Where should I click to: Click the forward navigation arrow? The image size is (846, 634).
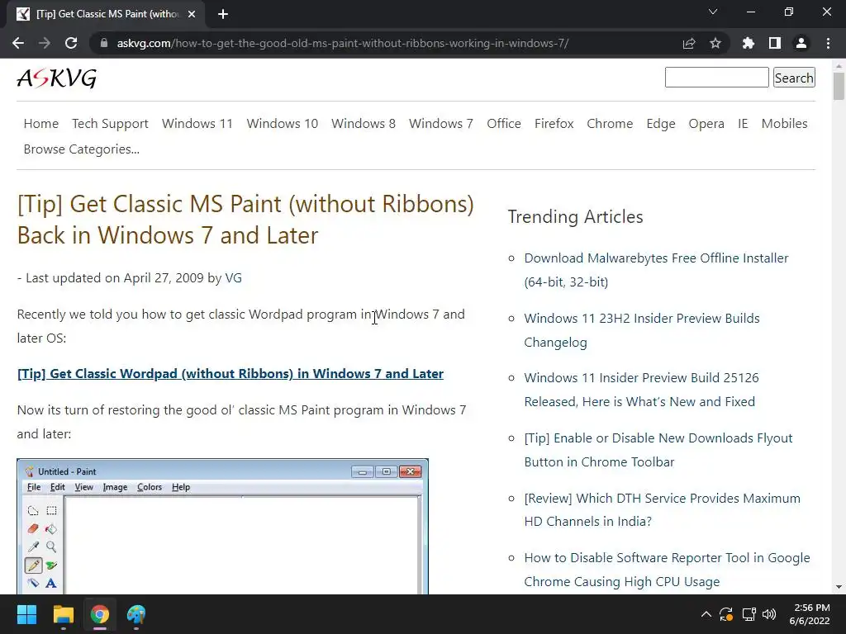(x=45, y=43)
